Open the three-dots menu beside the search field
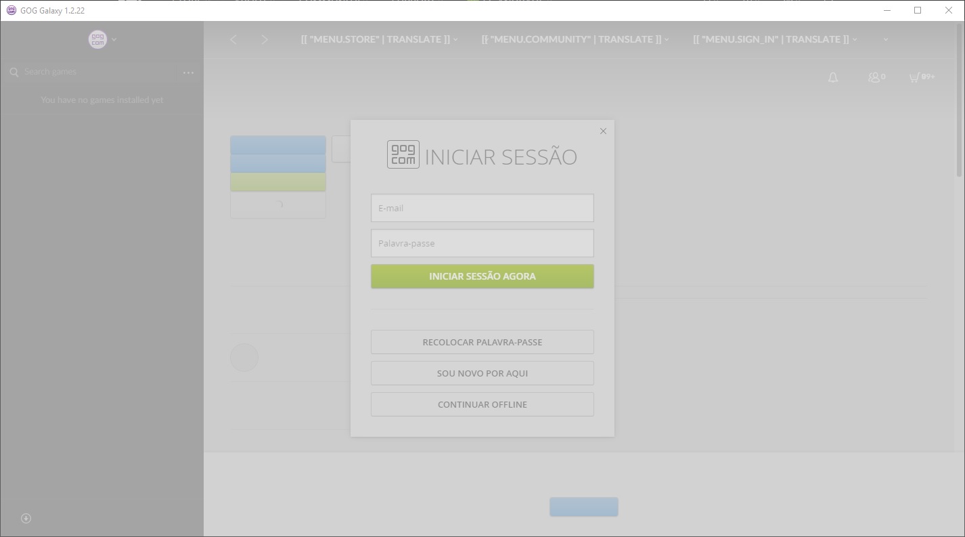965x537 pixels. click(188, 72)
